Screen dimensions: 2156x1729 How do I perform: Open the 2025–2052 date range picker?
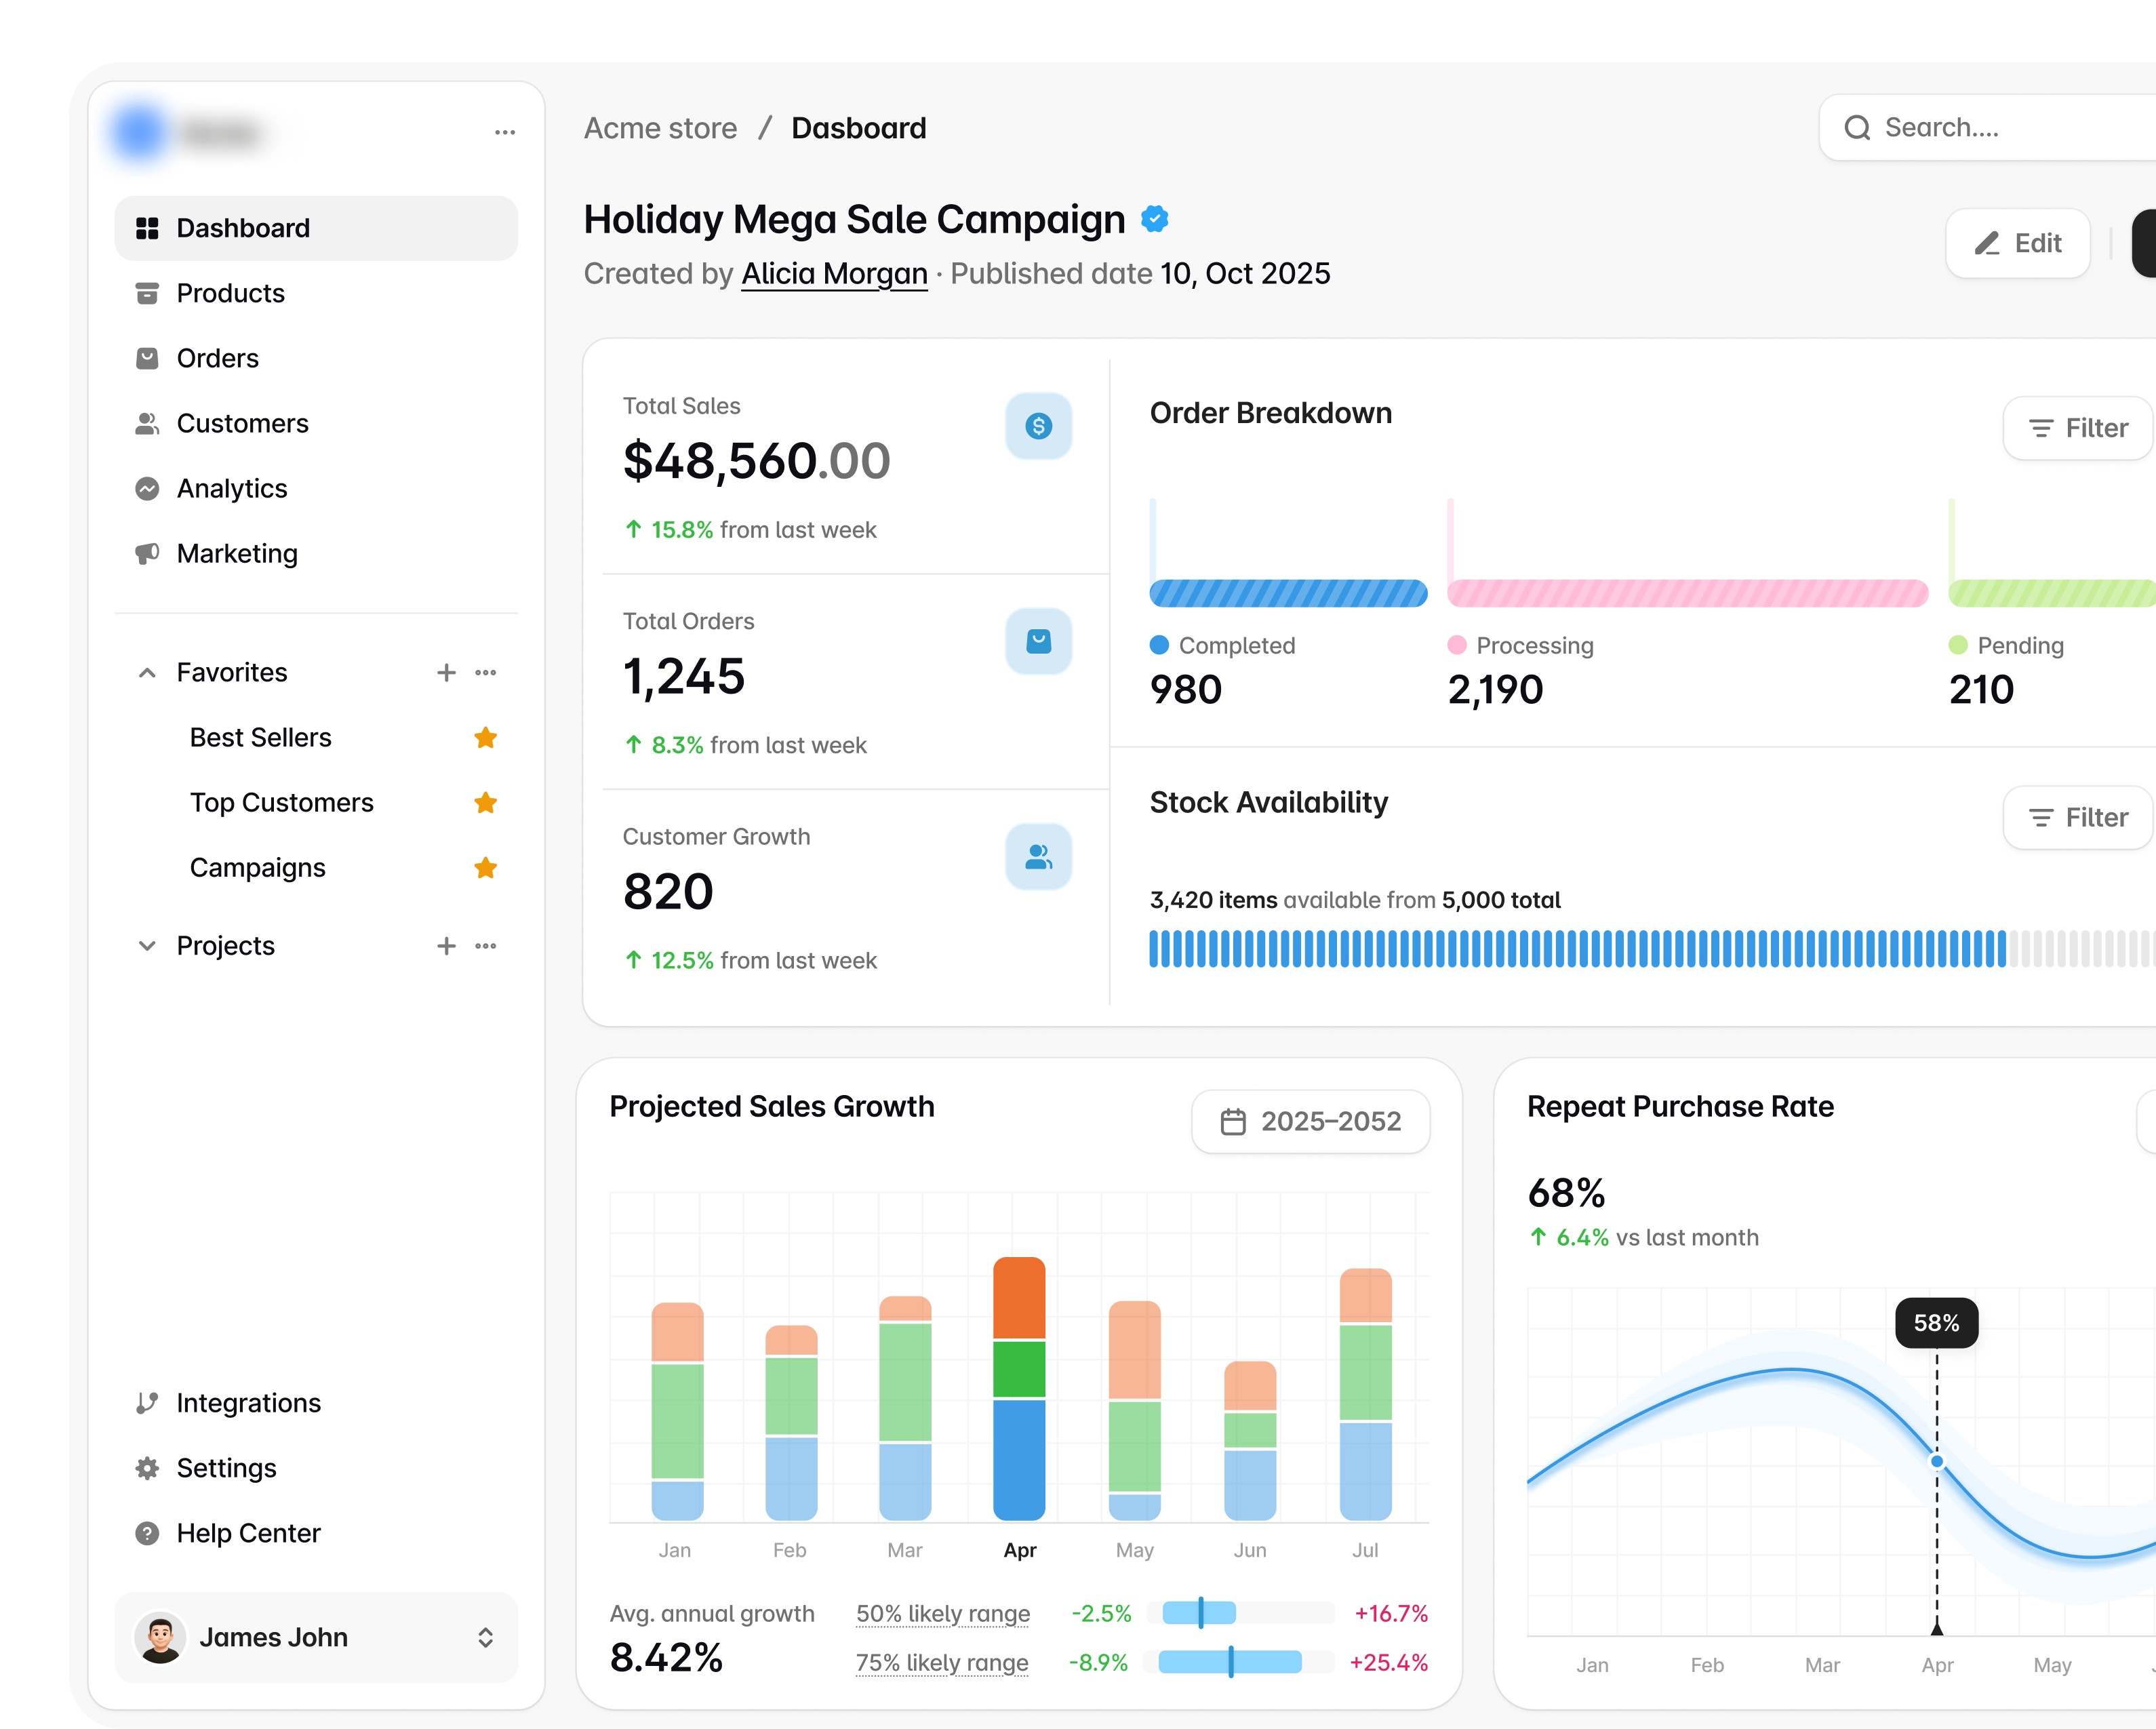(1310, 1121)
